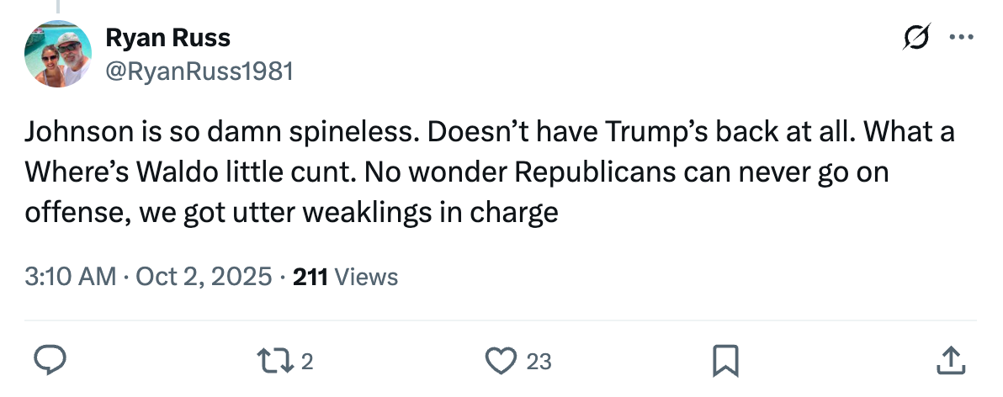Bookmark this post

[724, 361]
